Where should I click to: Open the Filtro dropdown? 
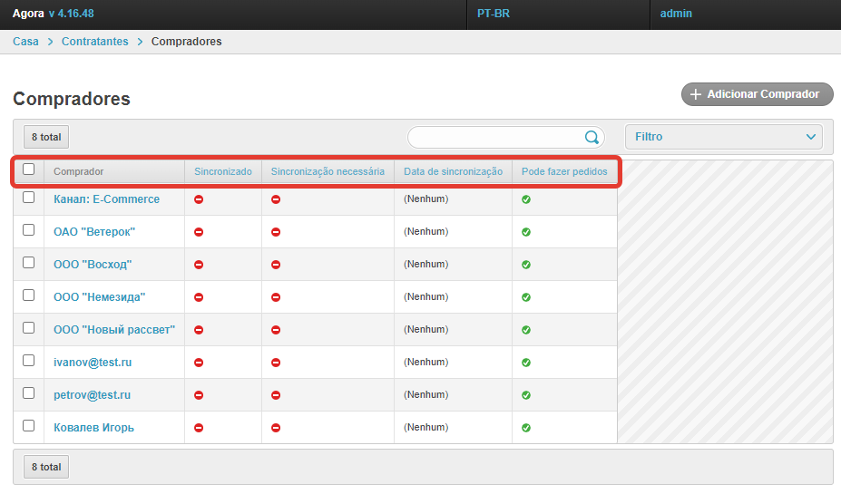pos(723,137)
